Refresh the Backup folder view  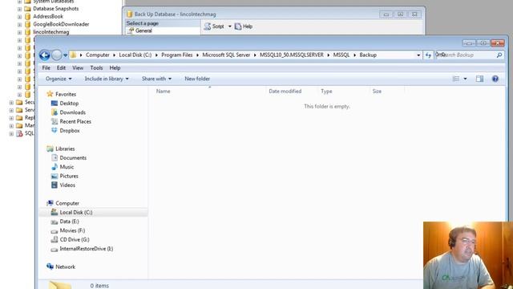428,55
